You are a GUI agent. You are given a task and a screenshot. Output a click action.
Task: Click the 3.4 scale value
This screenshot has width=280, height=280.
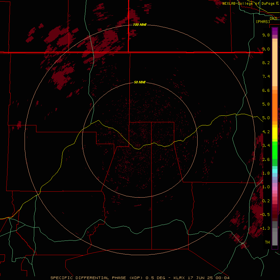(266, 146)
